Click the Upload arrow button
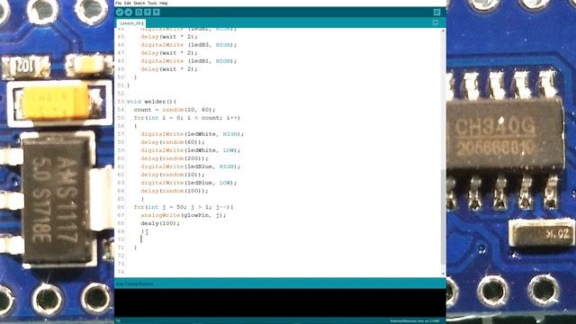 (128, 12)
